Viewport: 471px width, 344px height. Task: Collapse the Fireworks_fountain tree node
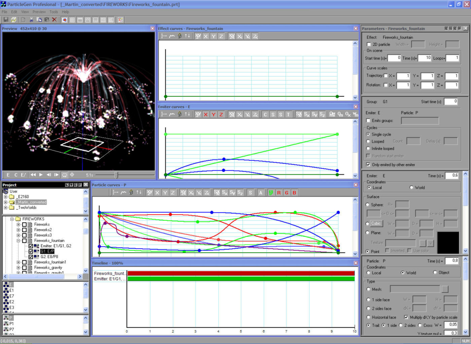(x=18, y=241)
